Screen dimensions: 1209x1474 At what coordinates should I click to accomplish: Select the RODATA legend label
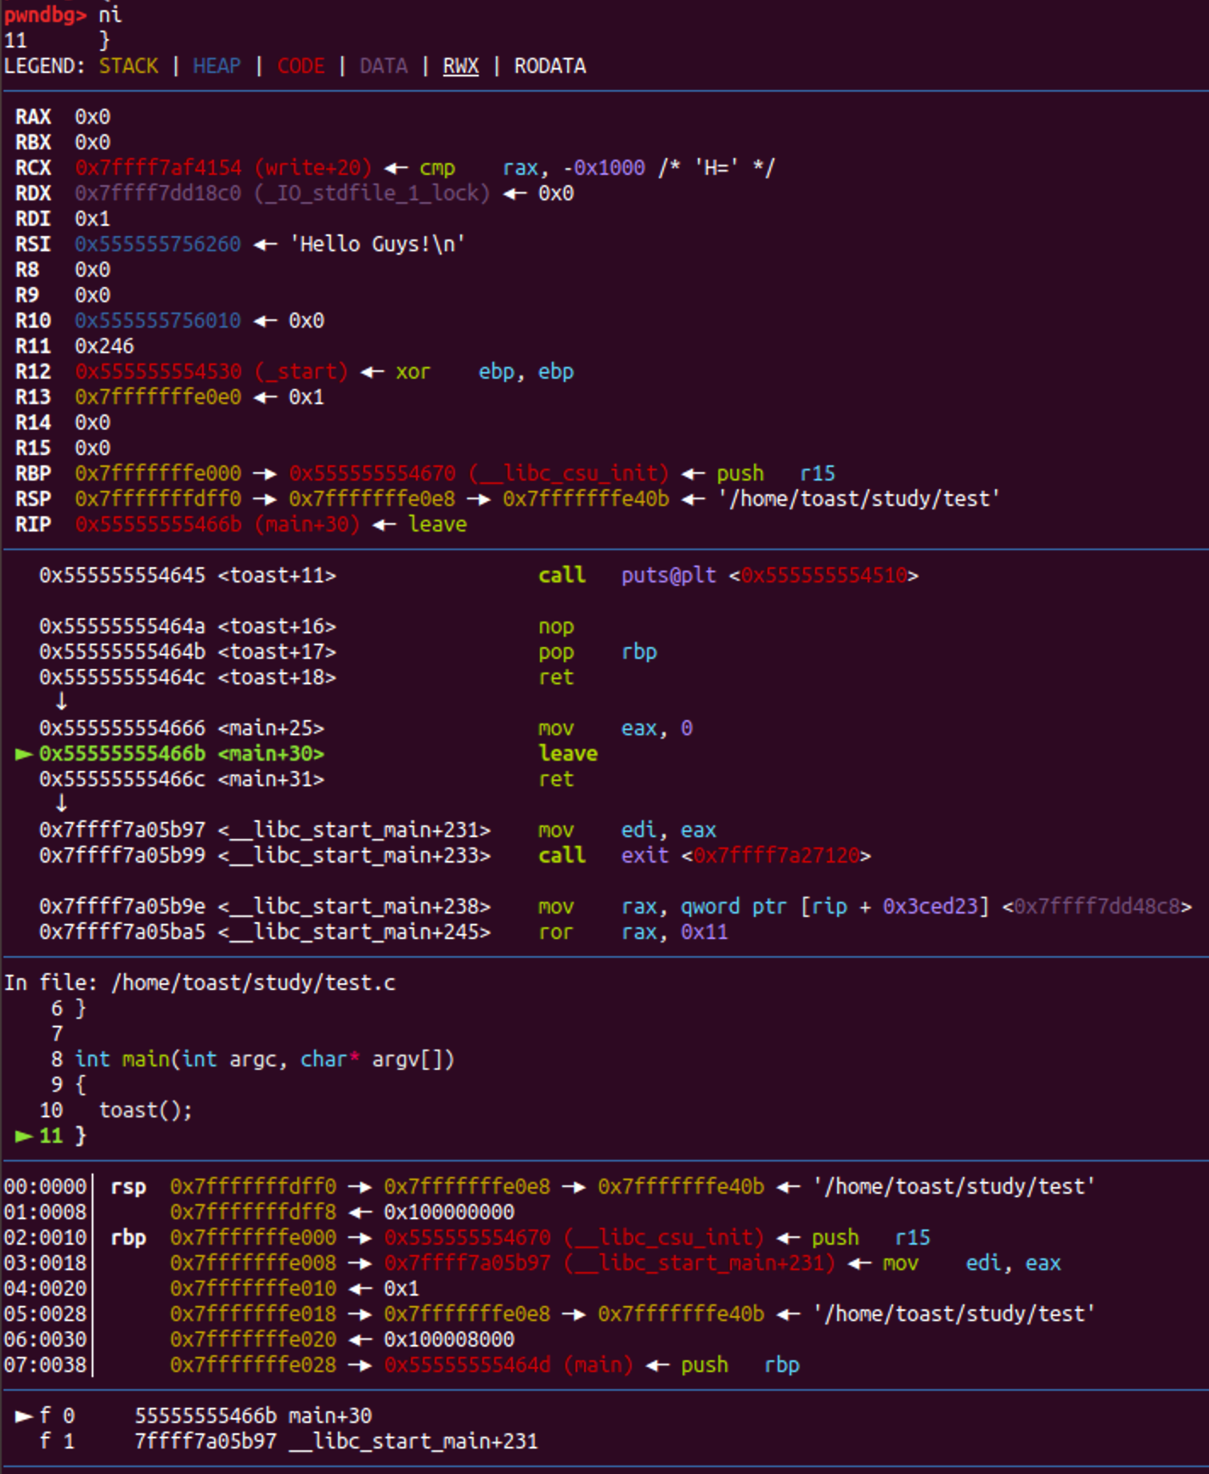pos(550,65)
